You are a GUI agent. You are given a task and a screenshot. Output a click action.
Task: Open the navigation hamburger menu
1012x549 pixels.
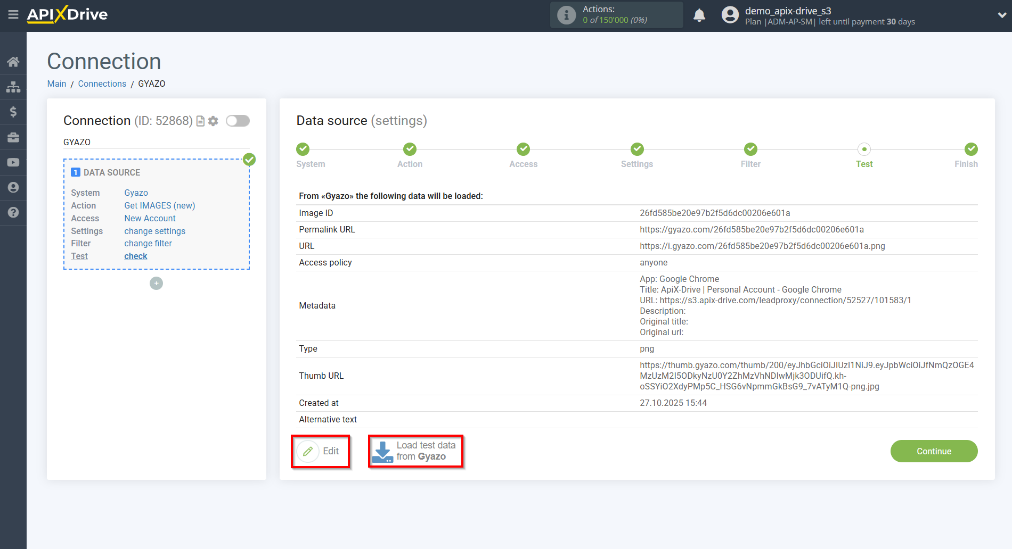(13, 15)
